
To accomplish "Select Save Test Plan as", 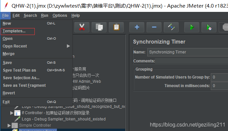I will (x=37, y=70).
